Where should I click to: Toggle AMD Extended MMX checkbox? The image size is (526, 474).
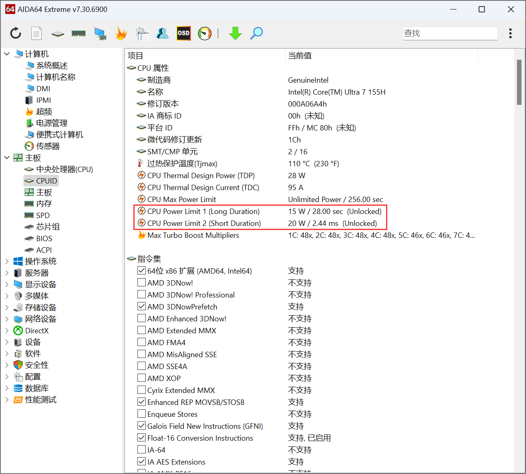click(142, 330)
